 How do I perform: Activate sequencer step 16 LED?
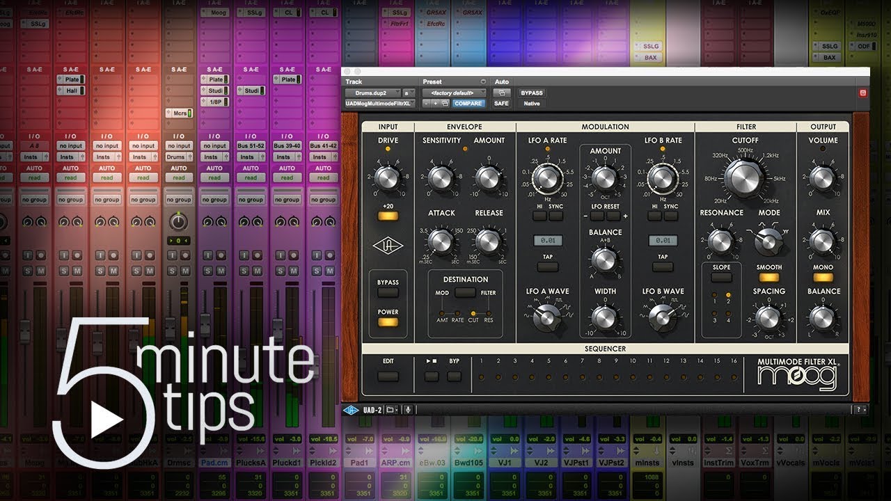[x=734, y=377]
